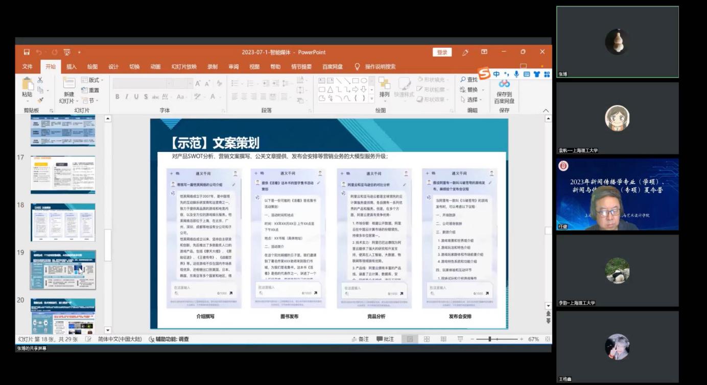Click the 67% zoom level
The height and width of the screenshot is (385, 707).
533,339
